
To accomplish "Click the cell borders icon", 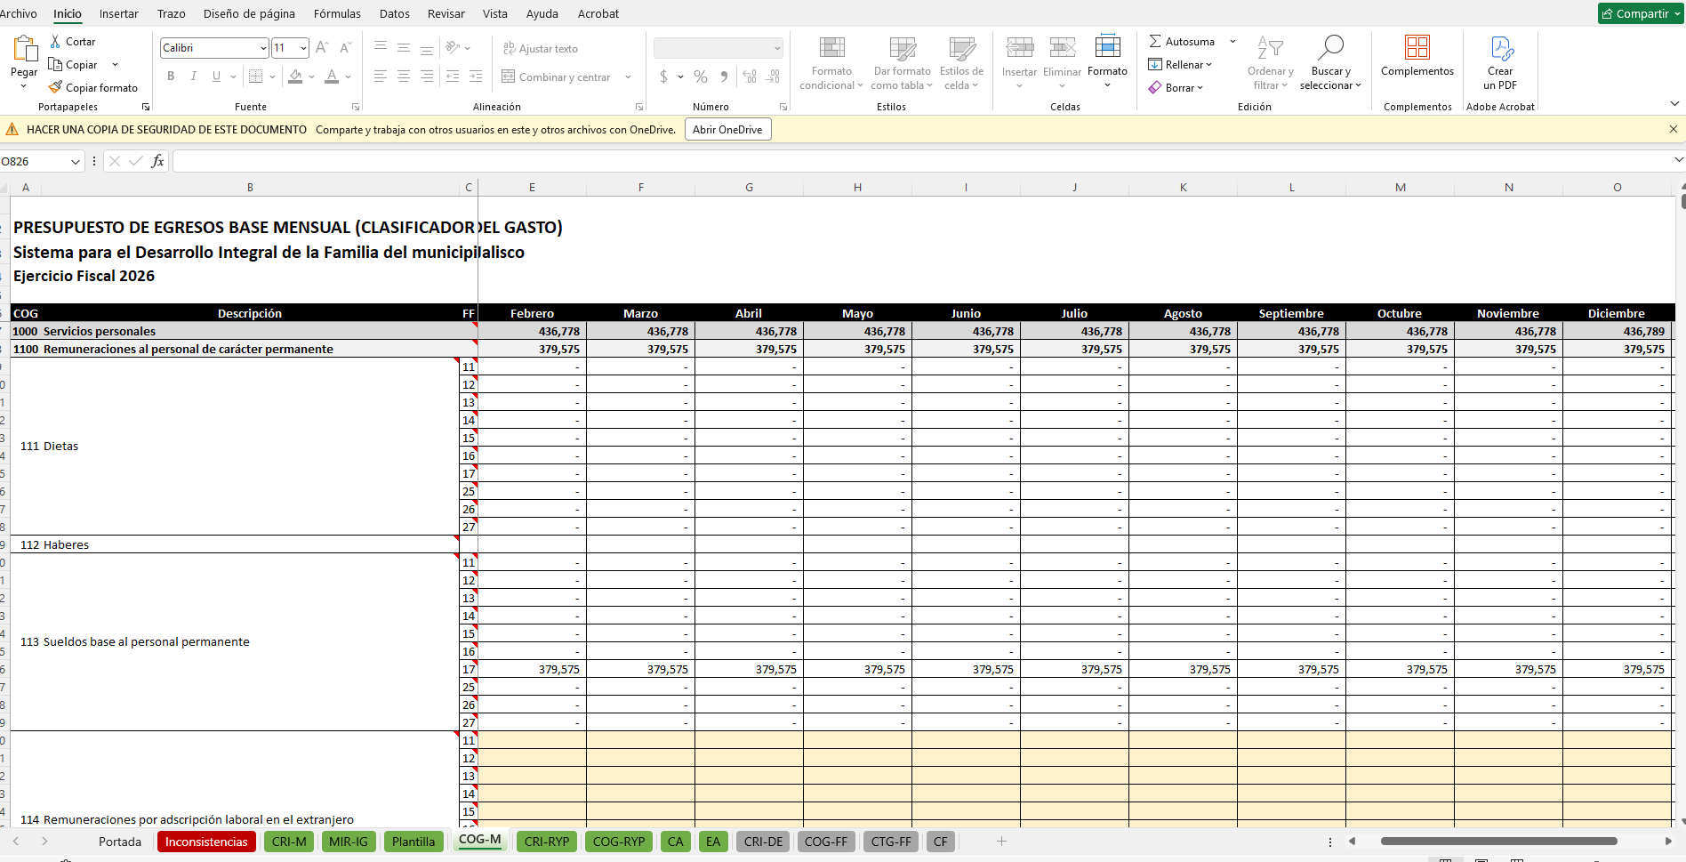I will tap(255, 77).
